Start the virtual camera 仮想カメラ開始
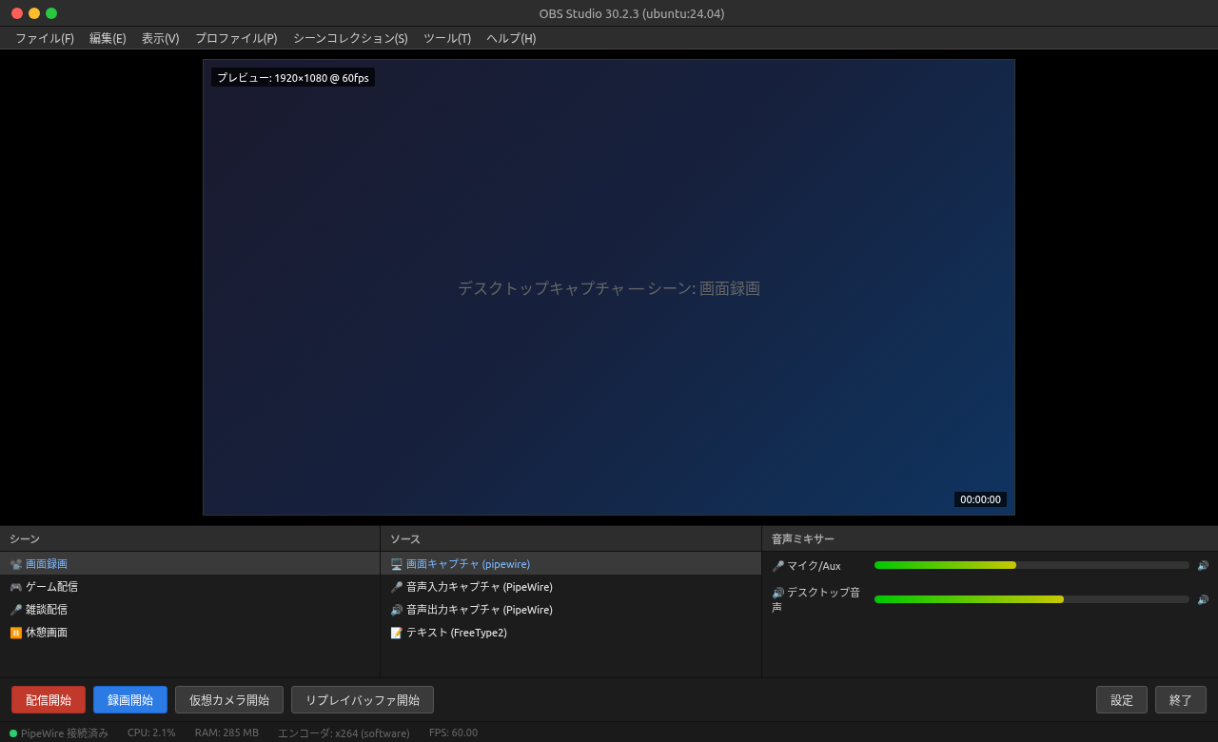Viewport: 1218px width, 742px height. [229, 700]
